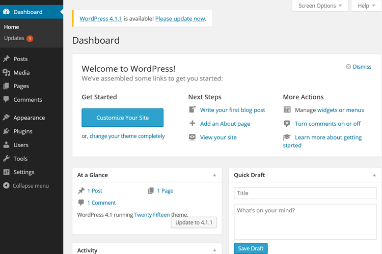
Task: Click the Customize Your Site button
Action: [123, 118]
